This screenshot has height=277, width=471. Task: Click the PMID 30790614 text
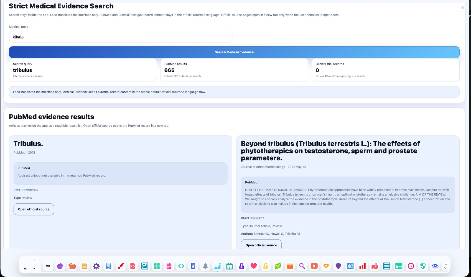point(253,218)
